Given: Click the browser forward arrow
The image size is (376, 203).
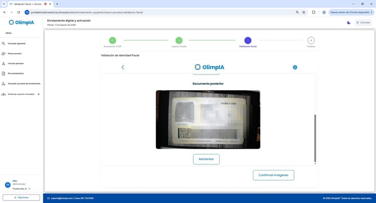Looking at the screenshot, I should pos(12,12).
